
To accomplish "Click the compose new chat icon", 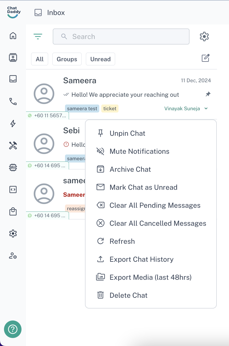I will [205, 58].
